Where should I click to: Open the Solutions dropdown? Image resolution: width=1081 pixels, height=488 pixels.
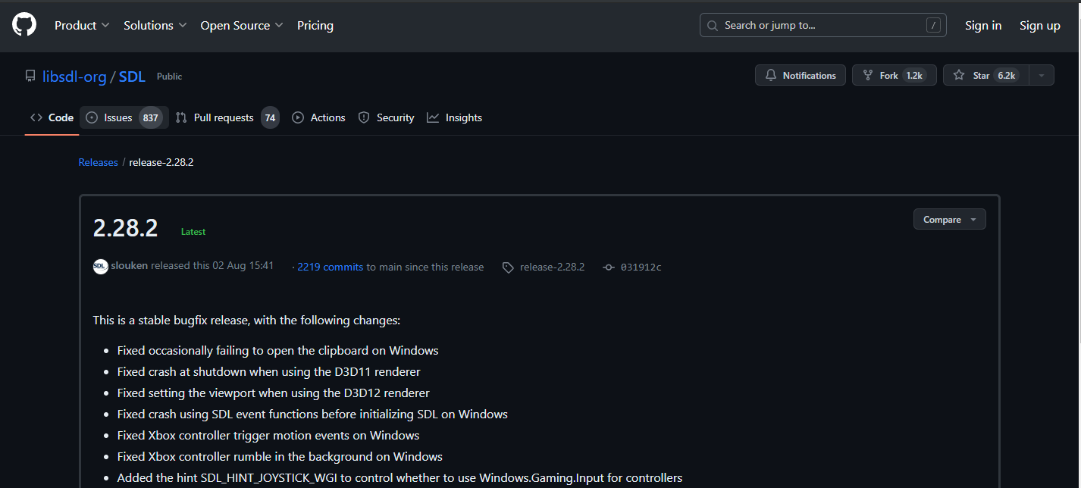(155, 25)
